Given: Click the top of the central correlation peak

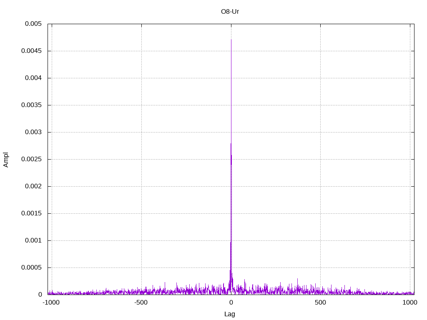Looking at the screenshot, I should (x=231, y=40).
